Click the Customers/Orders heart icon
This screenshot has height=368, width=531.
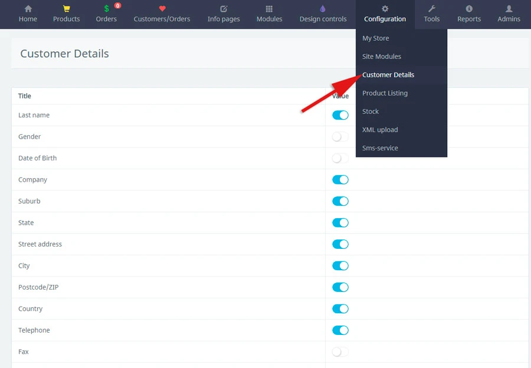click(x=162, y=9)
